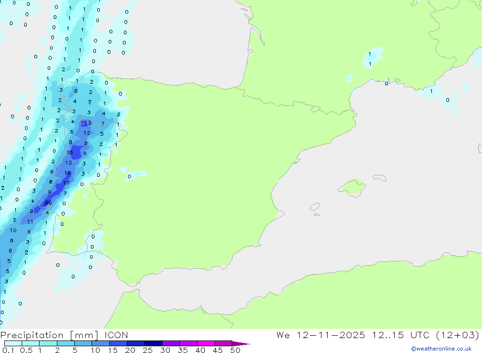
Task: Select the 25–30 mm purple legend swatch
Action: [x=153, y=343]
